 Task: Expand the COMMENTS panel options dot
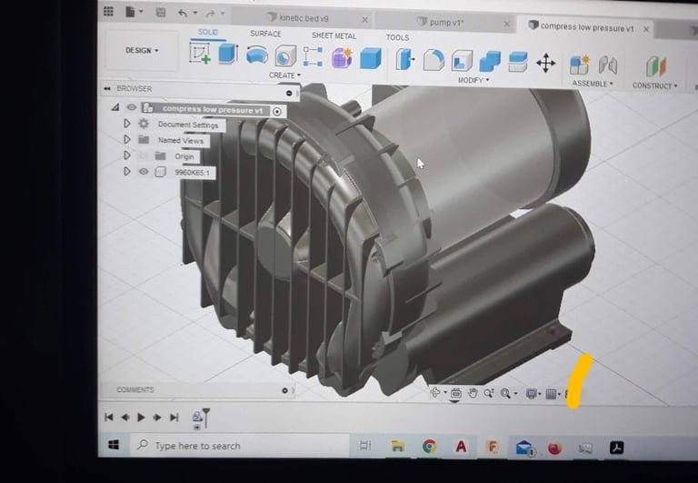click(x=284, y=391)
